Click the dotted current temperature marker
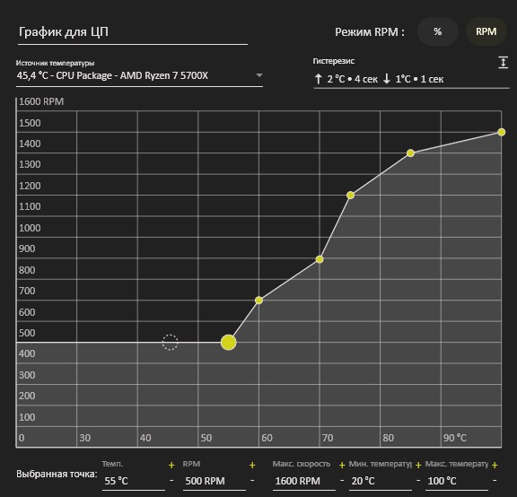The width and height of the screenshot is (517, 497). [171, 343]
